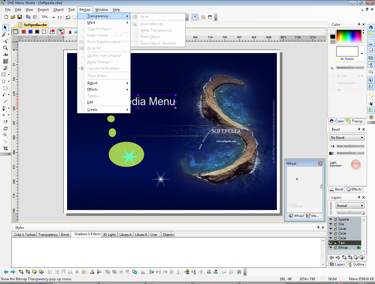Viewport: 375px width, 284px height.
Task: Pick the red color swatch
Action: click(x=24, y=32)
